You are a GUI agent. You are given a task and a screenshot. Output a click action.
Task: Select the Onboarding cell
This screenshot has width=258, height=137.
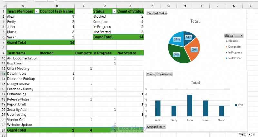click(23, 94)
